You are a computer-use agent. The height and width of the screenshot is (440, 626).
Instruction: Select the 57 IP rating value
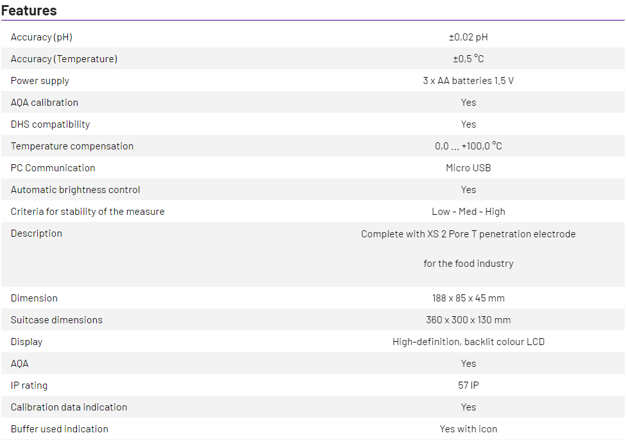(x=468, y=385)
